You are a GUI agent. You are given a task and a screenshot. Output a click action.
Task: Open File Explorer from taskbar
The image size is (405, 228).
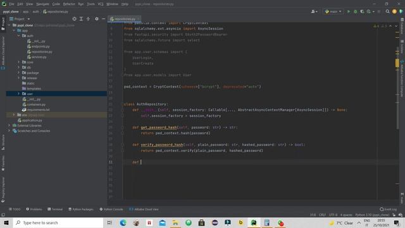[x=175, y=222]
